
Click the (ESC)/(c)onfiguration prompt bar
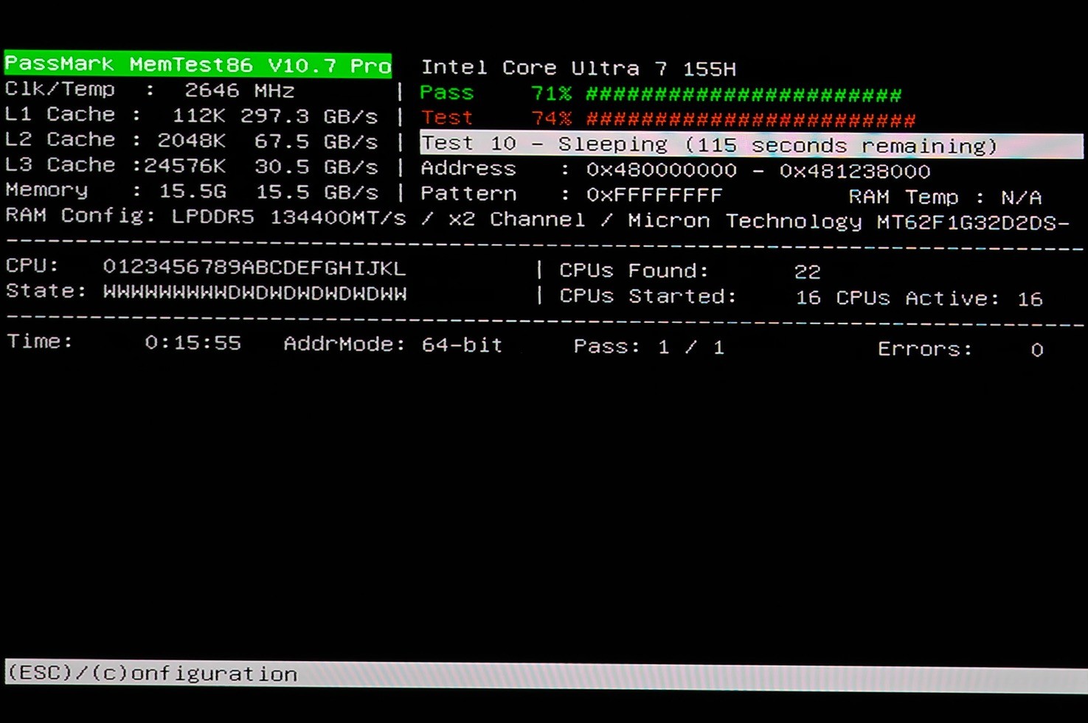coord(546,675)
